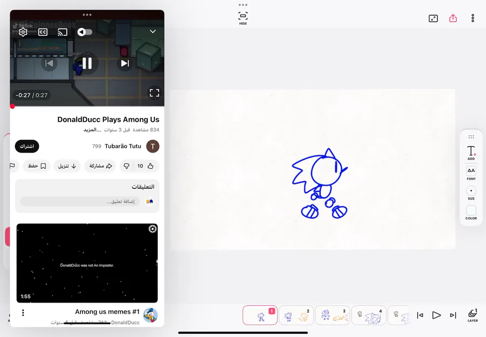Open the LAYER panel

[473, 315]
